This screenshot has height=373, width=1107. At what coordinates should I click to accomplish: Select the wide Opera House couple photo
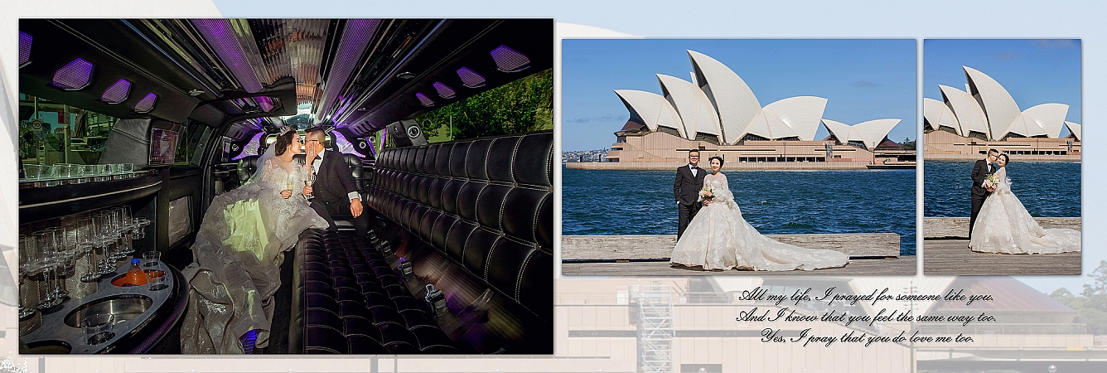pyautogui.click(x=739, y=157)
